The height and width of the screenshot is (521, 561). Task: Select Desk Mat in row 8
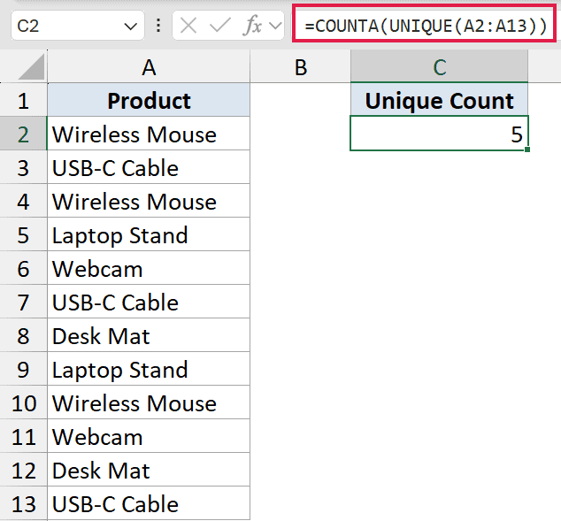[149, 335]
